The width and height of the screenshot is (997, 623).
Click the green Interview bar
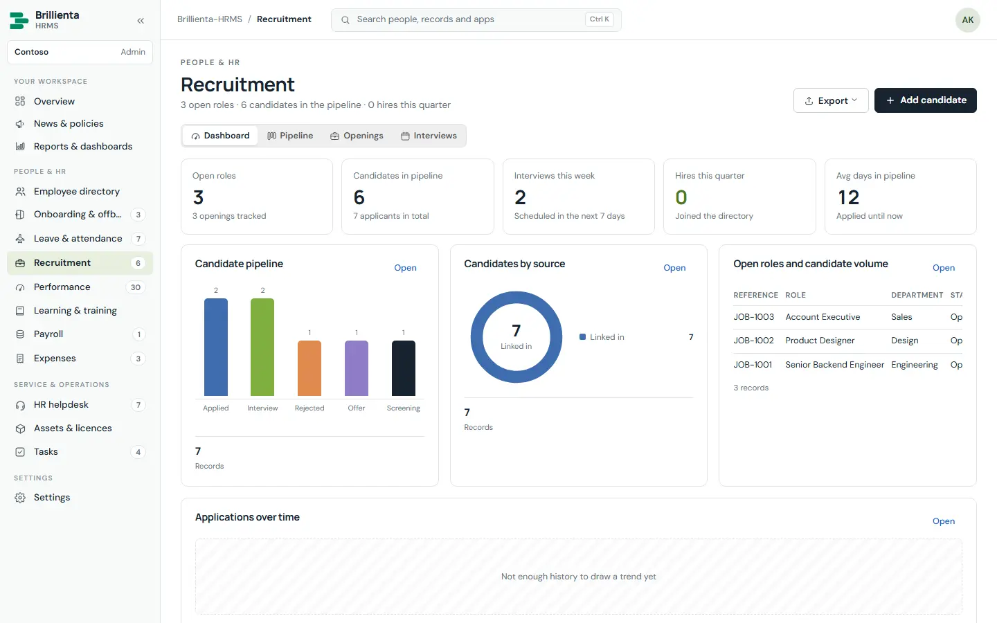point(262,347)
